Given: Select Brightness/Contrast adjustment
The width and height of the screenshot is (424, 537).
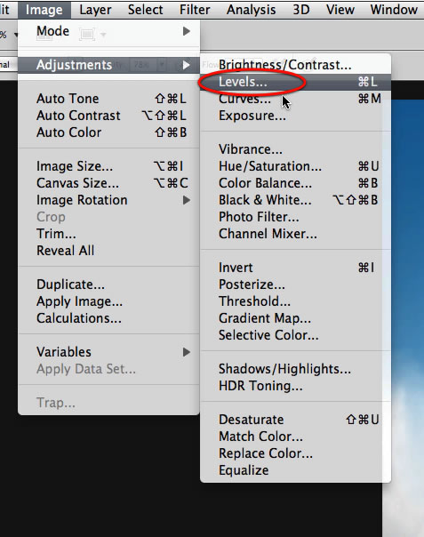Looking at the screenshot, I should (x=296, y=65).
